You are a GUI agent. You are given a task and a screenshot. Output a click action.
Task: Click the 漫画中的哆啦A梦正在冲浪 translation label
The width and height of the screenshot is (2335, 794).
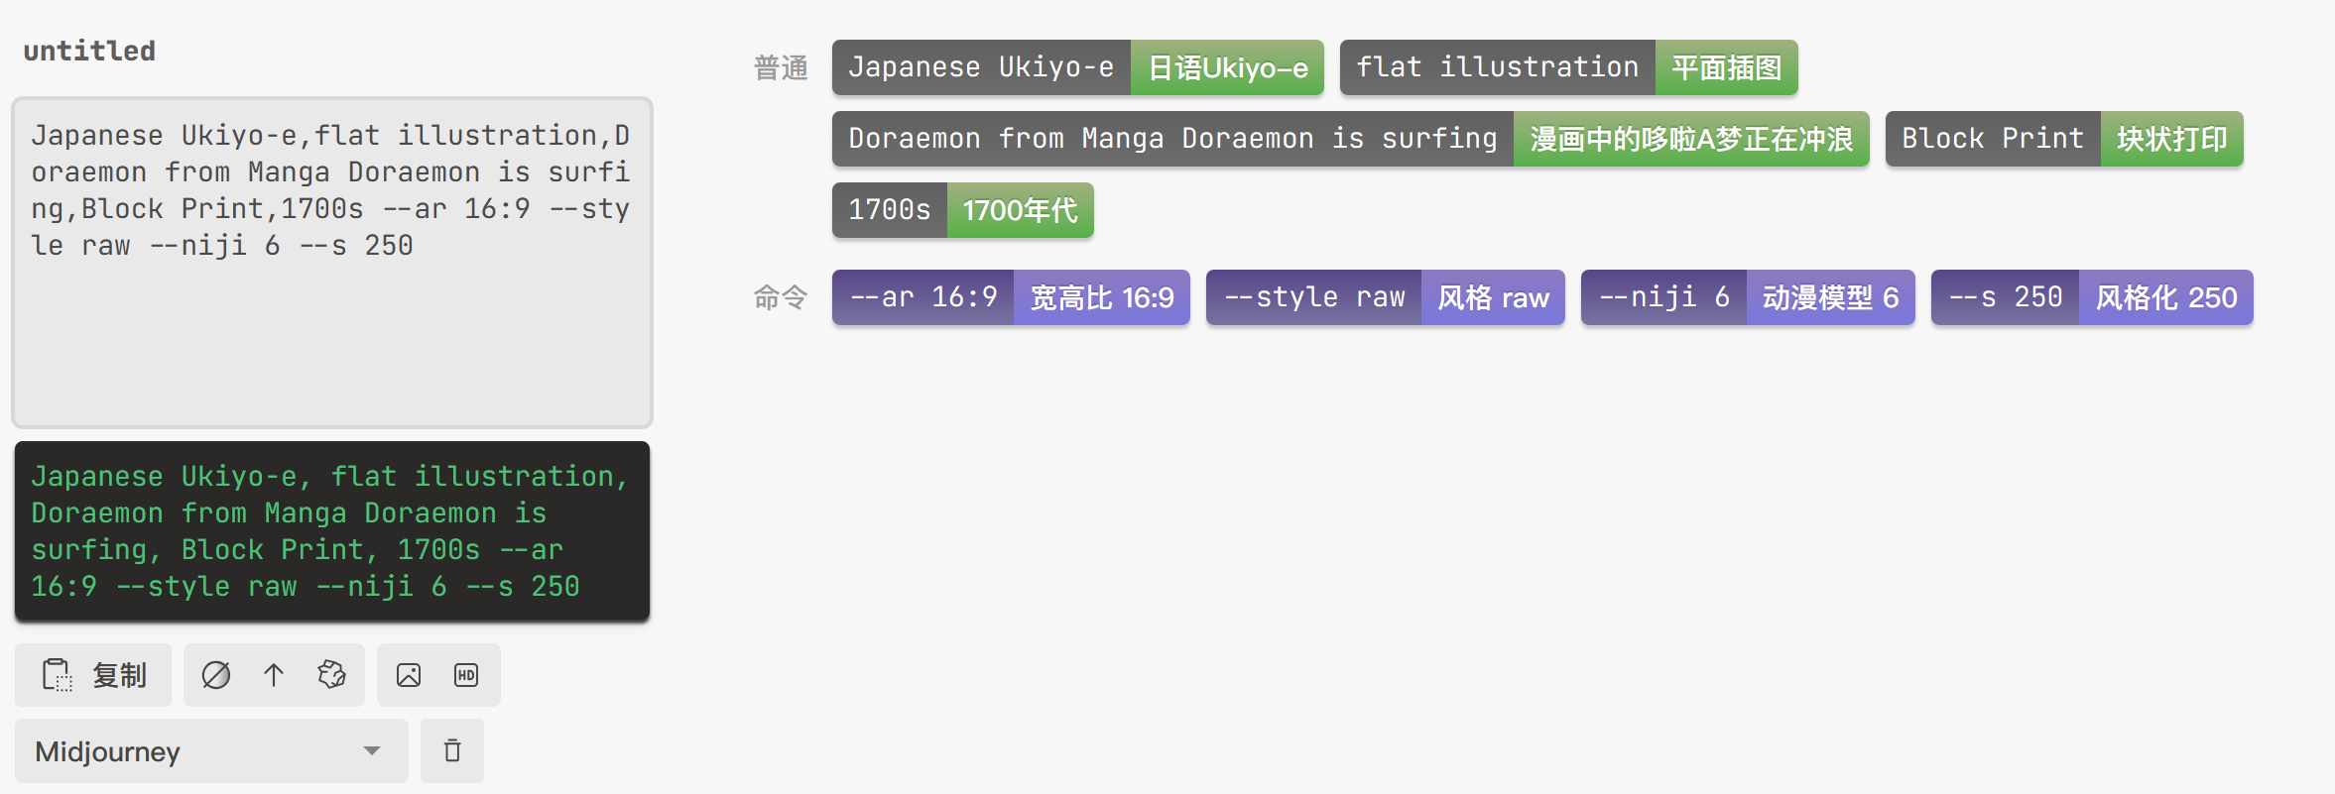point(1691,139)
